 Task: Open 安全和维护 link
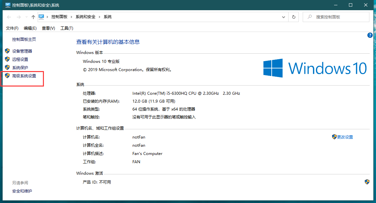point(22,191)
